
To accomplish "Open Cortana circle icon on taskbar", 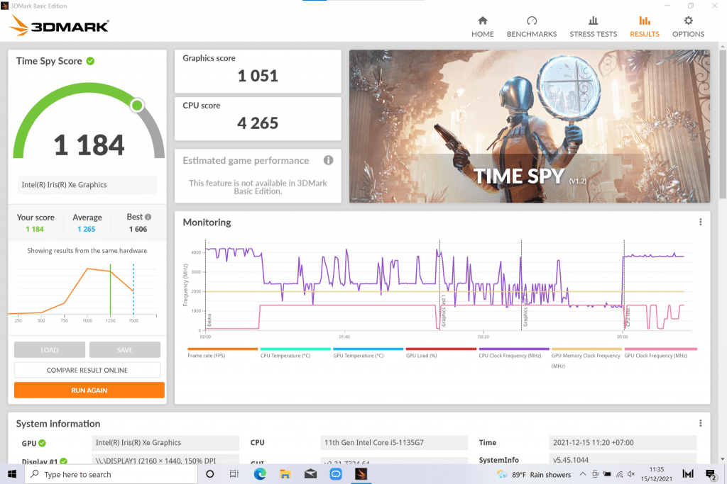I will 209,474.
